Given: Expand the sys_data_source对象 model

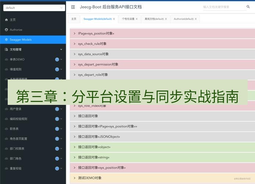Looking at the screenshot, I should click(162, 54).
